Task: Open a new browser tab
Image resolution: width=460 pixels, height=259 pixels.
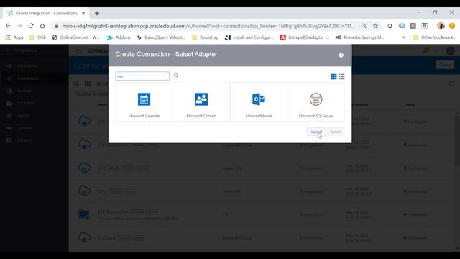Action: (x=97, y=13)
